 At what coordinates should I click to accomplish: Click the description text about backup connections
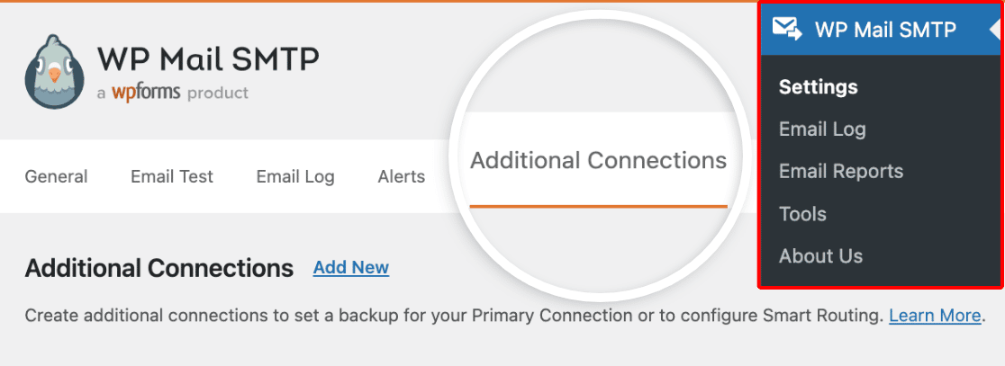pyautogui.click(x=455, y=317)
